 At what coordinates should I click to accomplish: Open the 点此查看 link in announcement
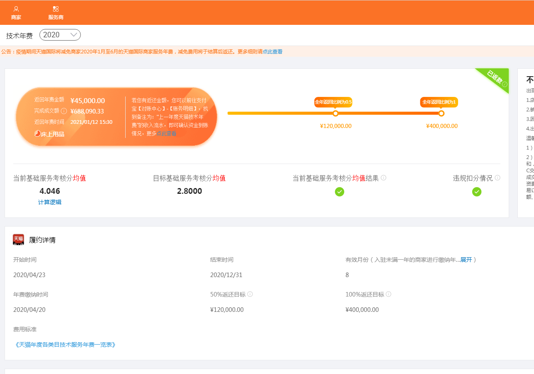(272, 52)
